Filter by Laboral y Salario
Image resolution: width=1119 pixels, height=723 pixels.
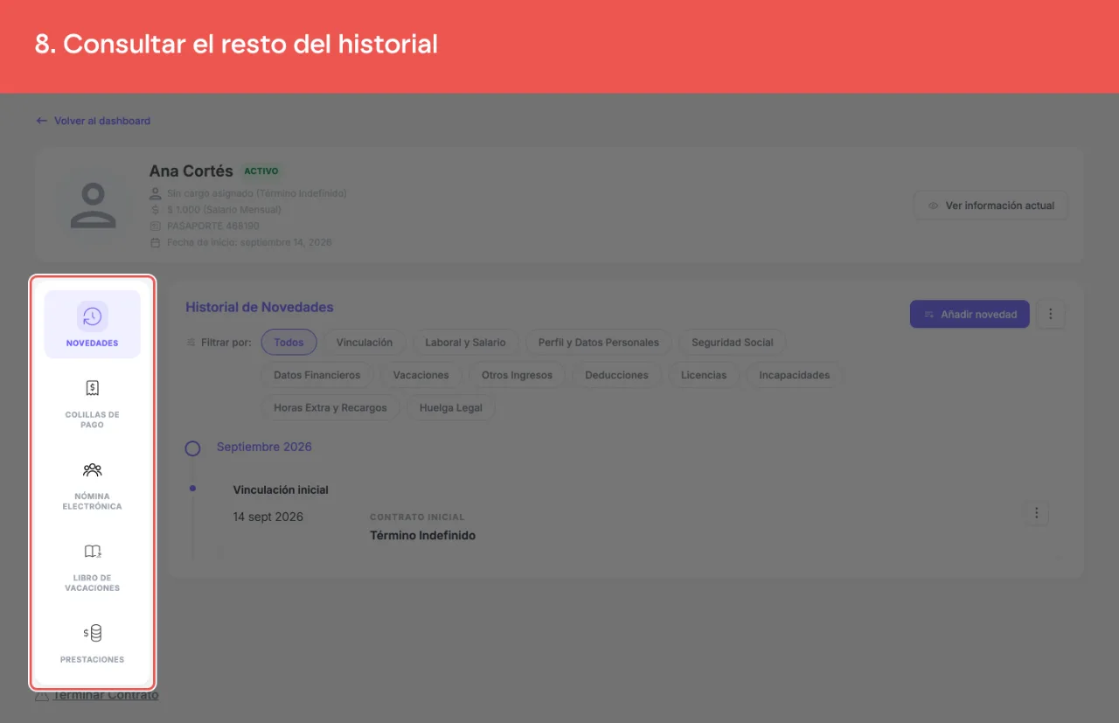[x=465, y=342]
